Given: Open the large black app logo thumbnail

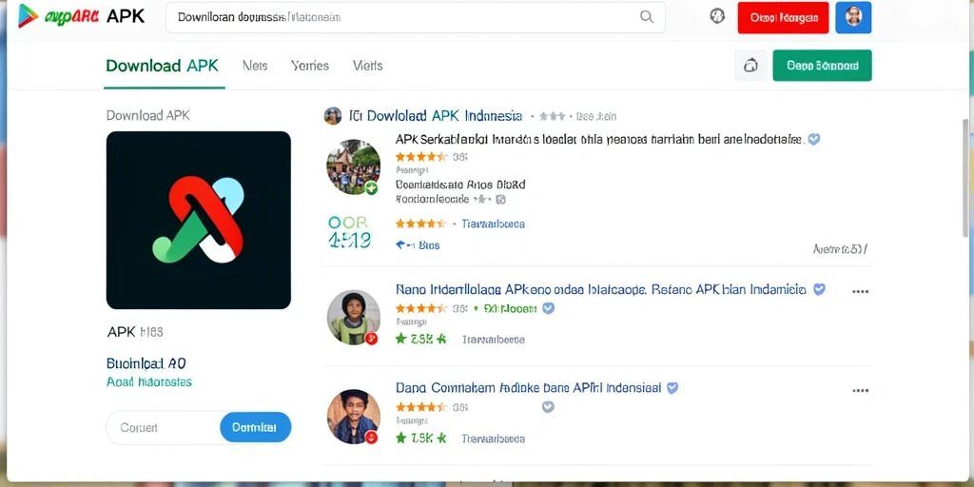Looking at the screenshot, I should (x=199, y=220).
